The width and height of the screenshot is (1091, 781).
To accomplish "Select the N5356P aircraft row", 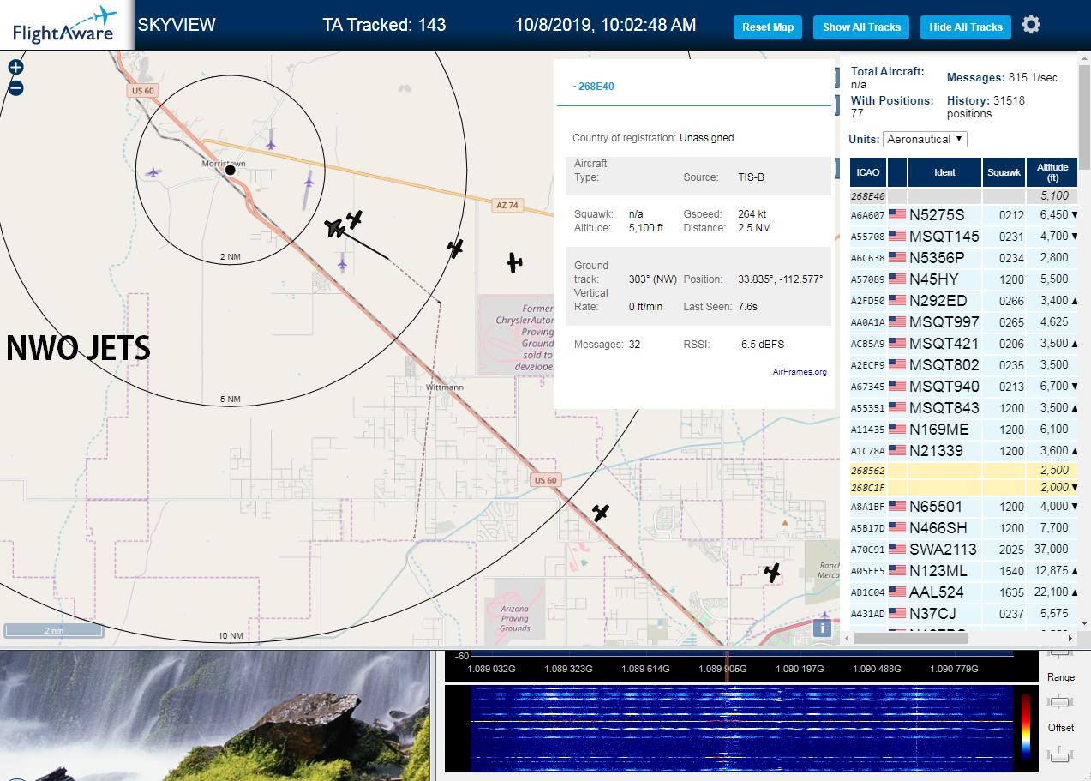I will click(x=963, y=257).
